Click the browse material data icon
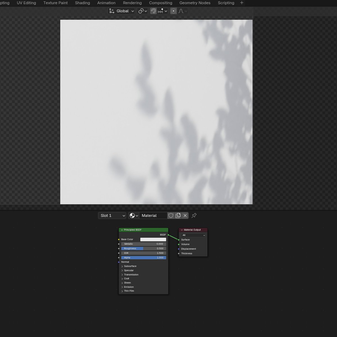 click(132, 215)
